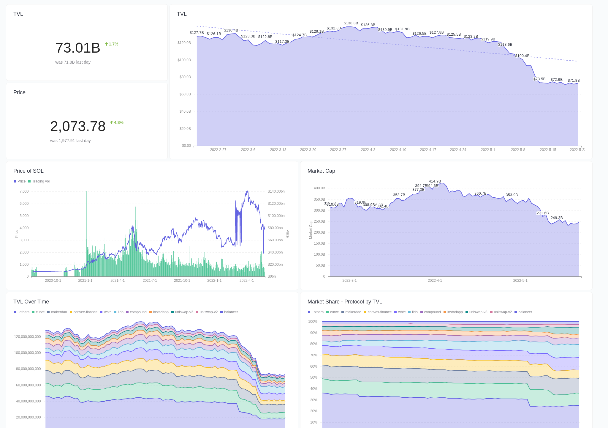Viewport: 608px width, 428px height.
Task: Toggle the Price legend in Price of SOL
Action: point(20,181)
